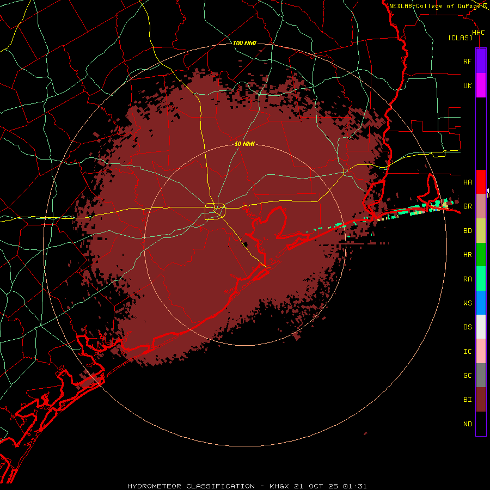Click the BD yellow legend swatch
Viewport: 490px width, 490px height.
tap(481, 230)
